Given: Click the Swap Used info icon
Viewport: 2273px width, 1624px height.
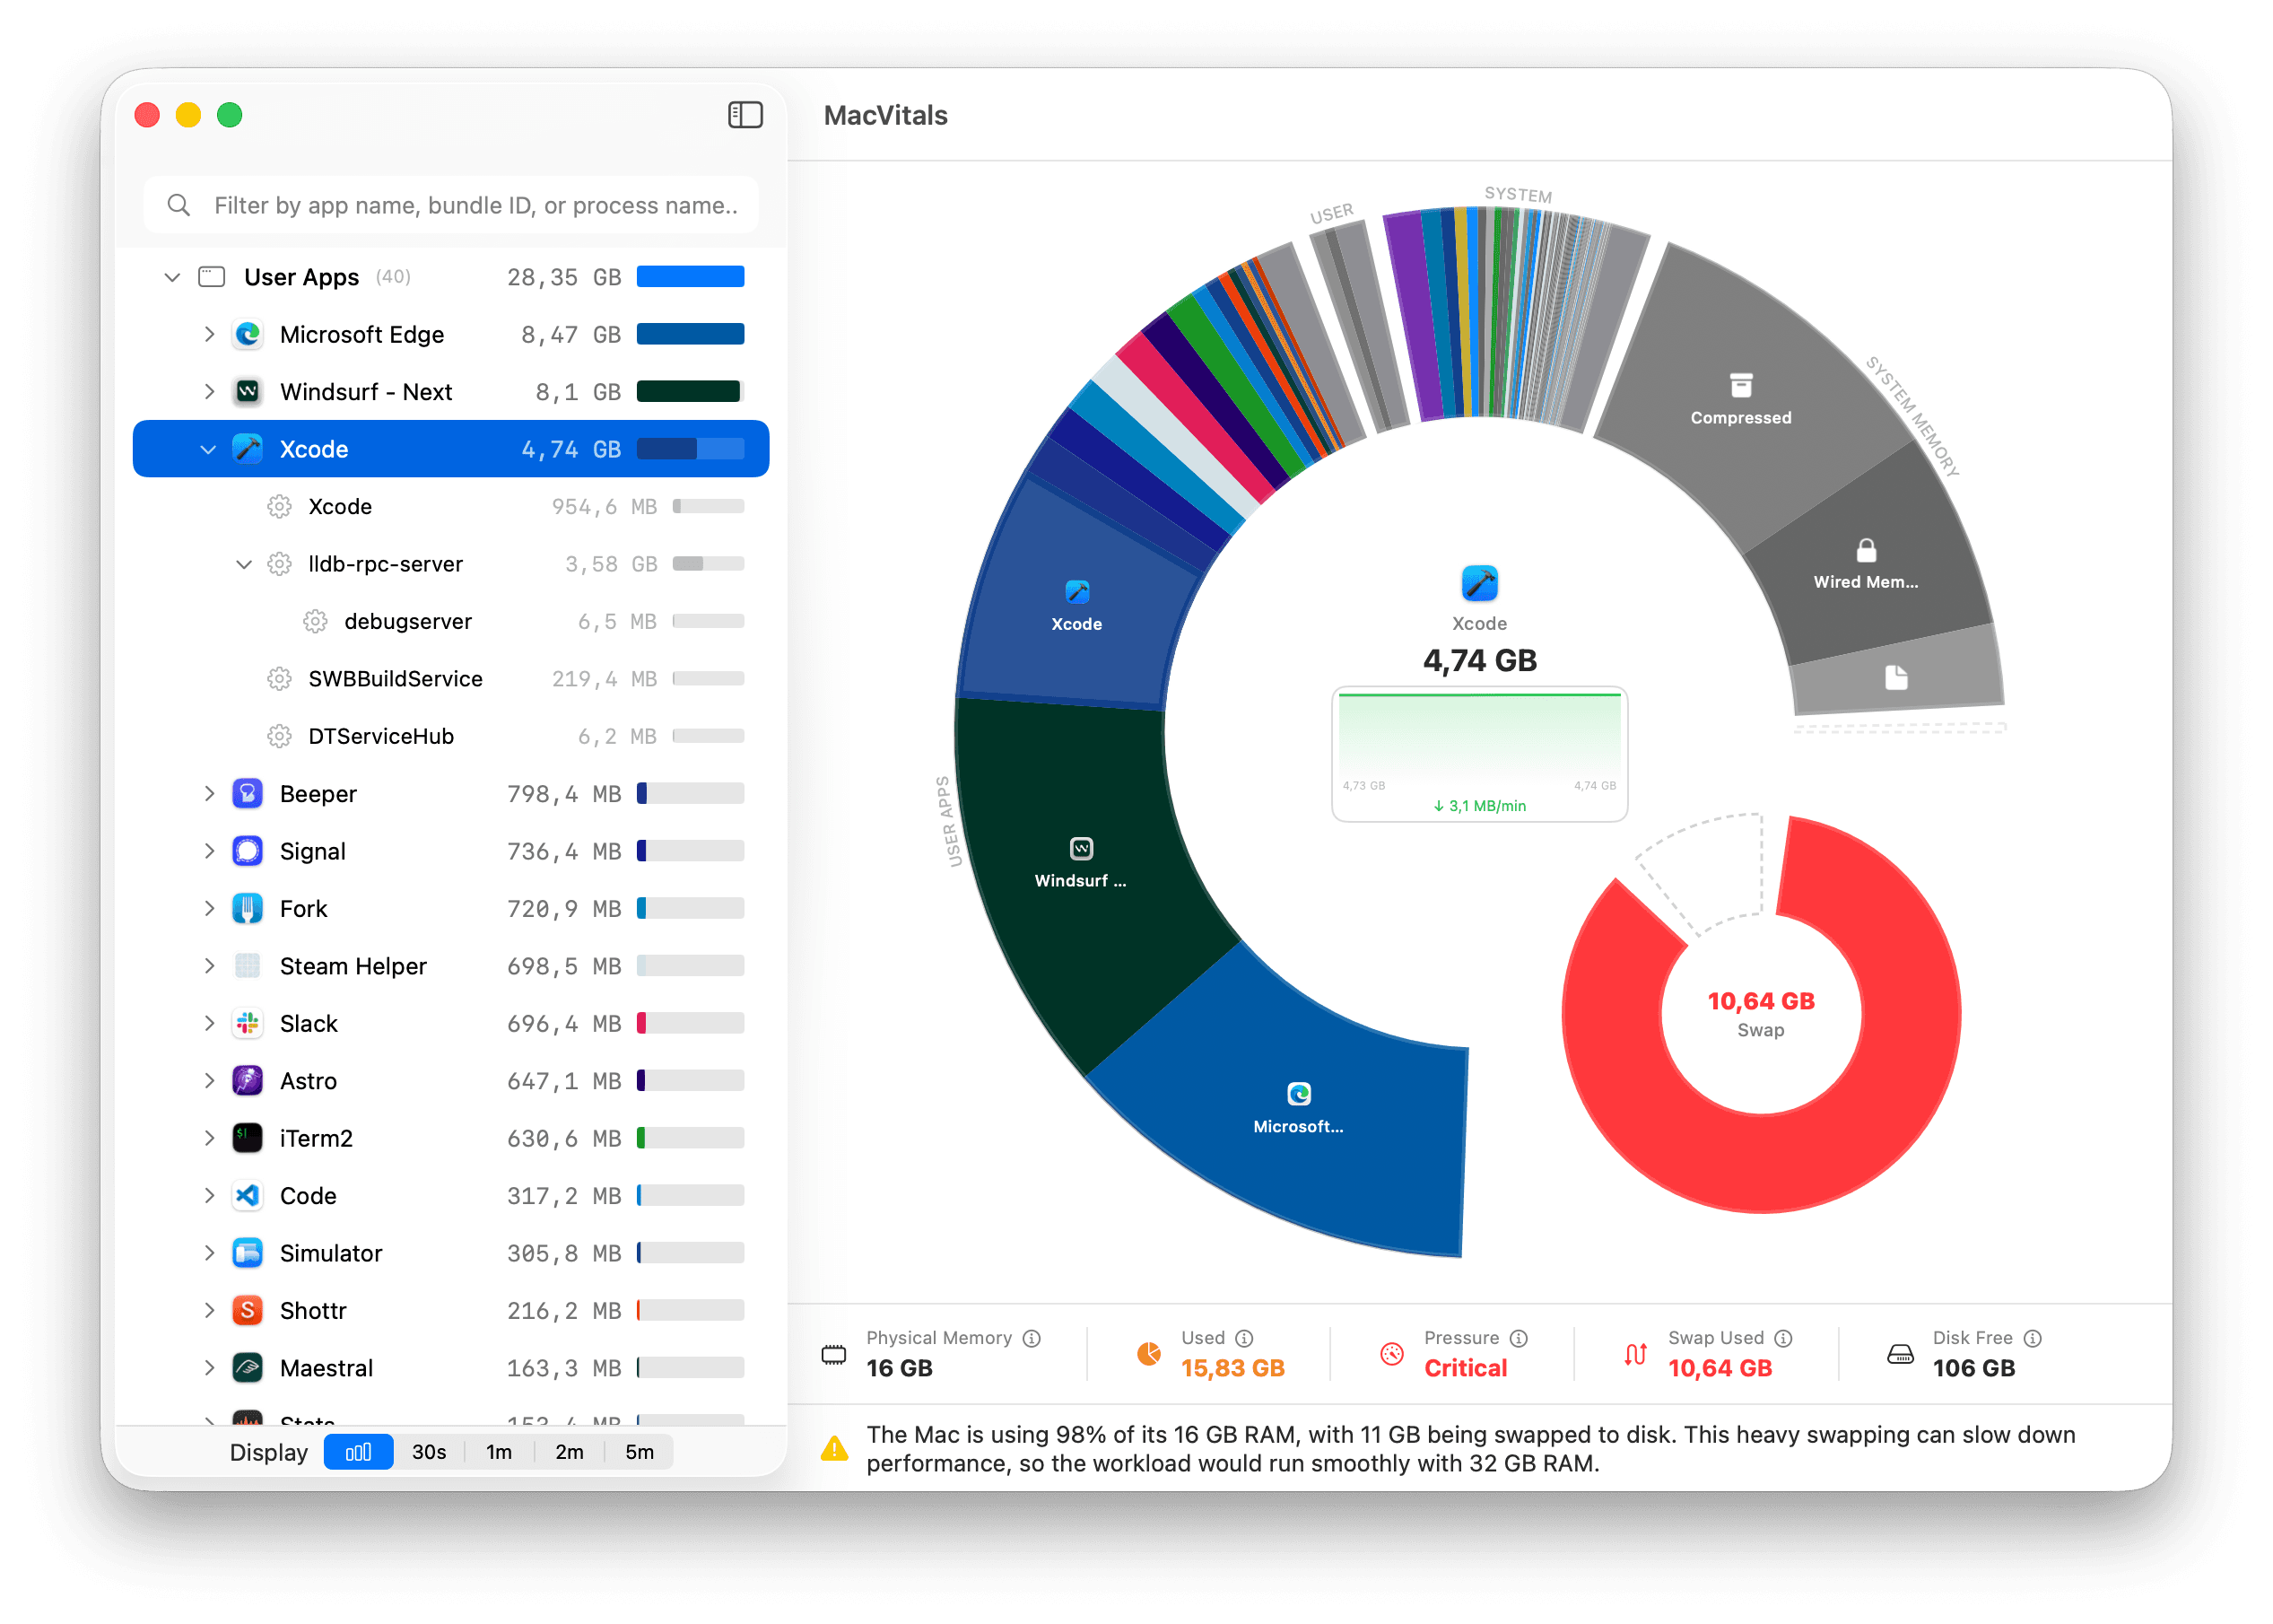Looking at the screenshot, I should click(x=1783, y=1338).
